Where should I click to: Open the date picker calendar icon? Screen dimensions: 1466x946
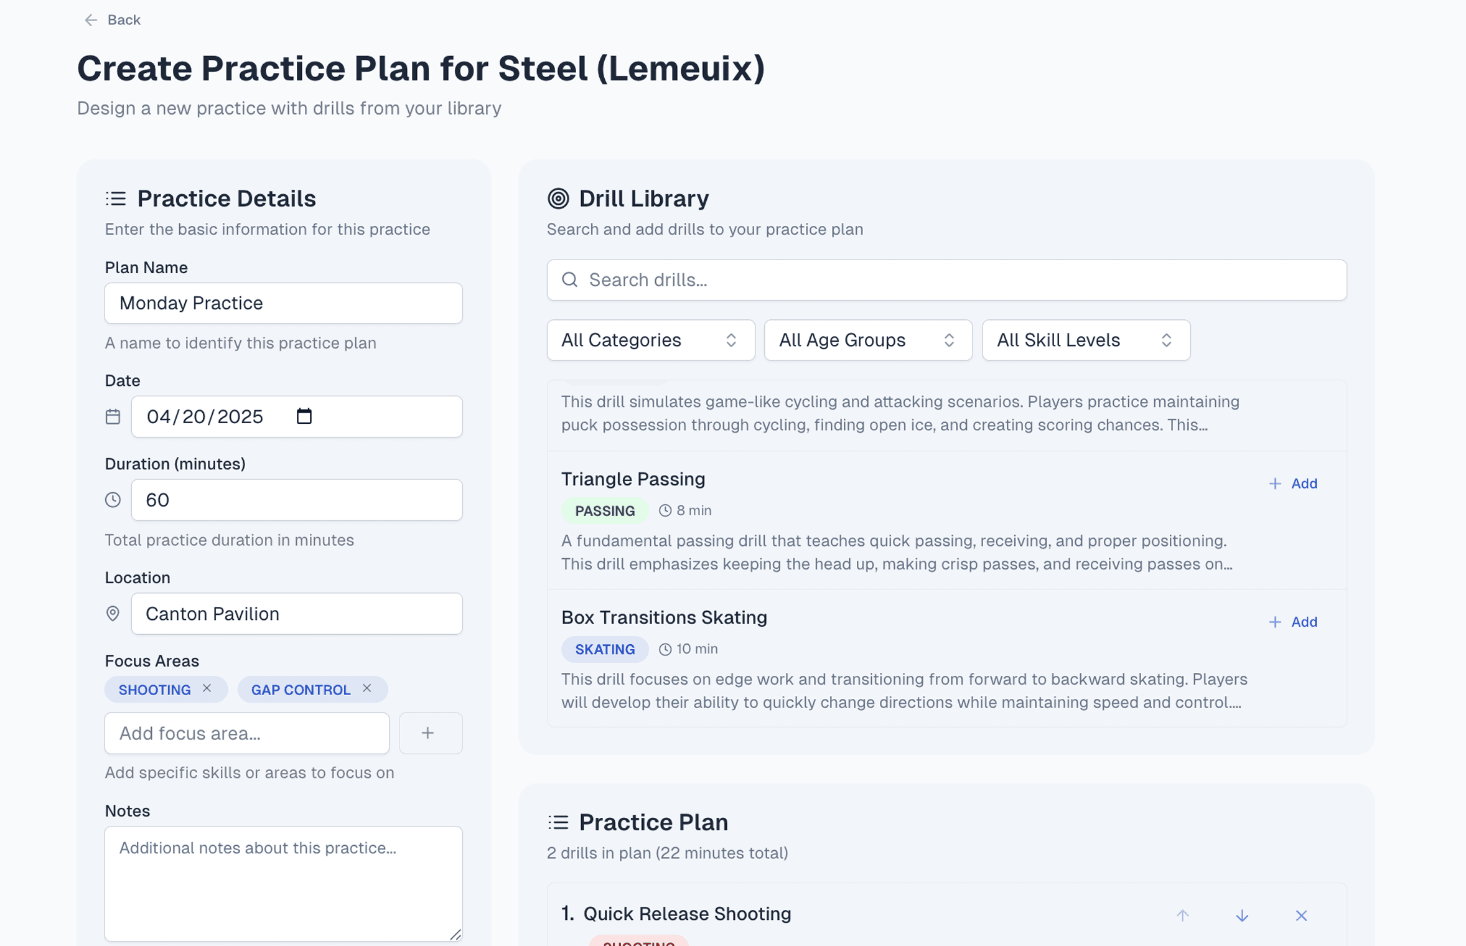point(304,416)
